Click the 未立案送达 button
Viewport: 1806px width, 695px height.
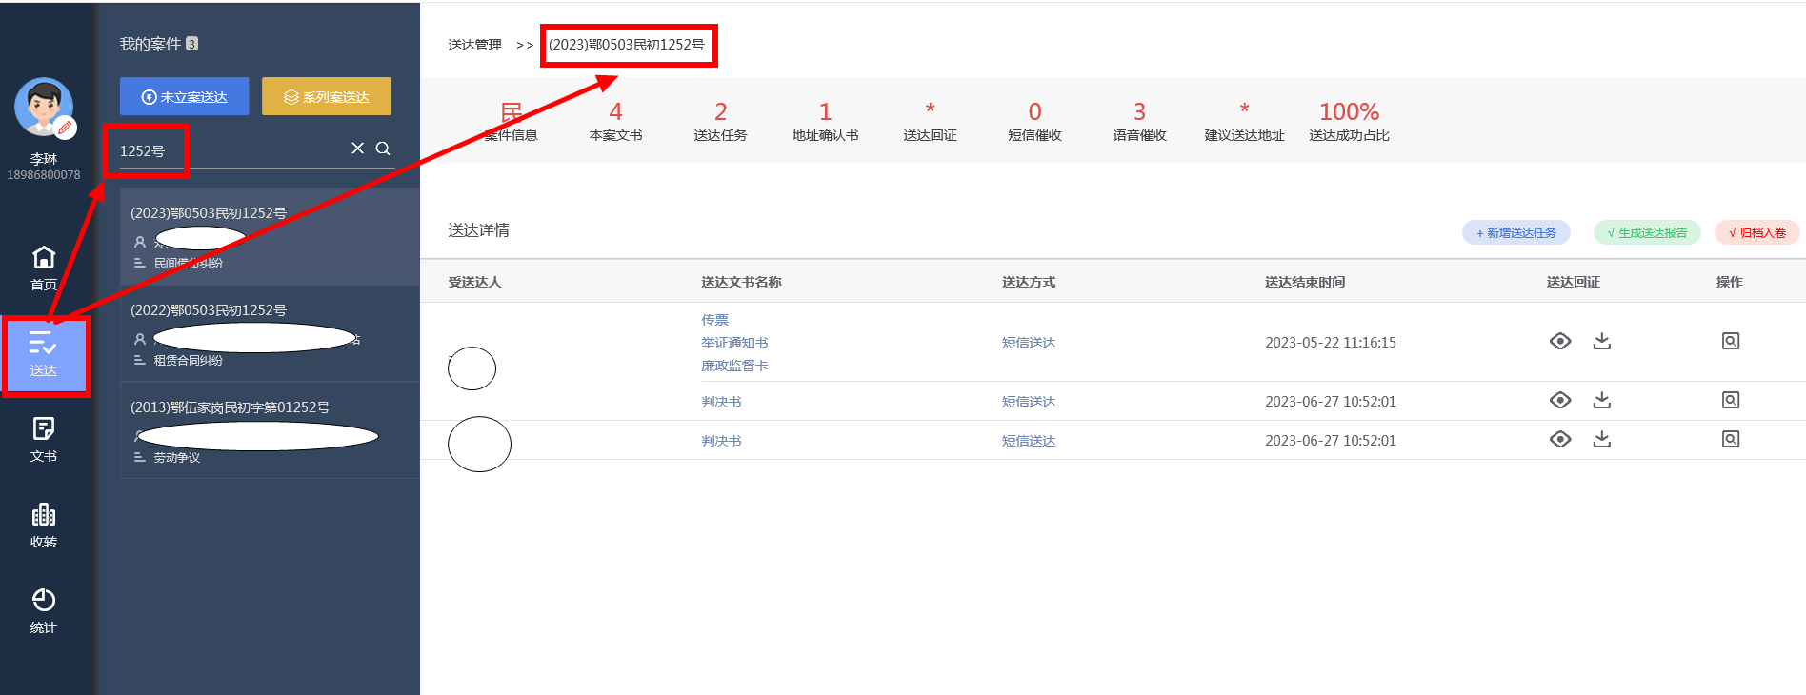185,97
